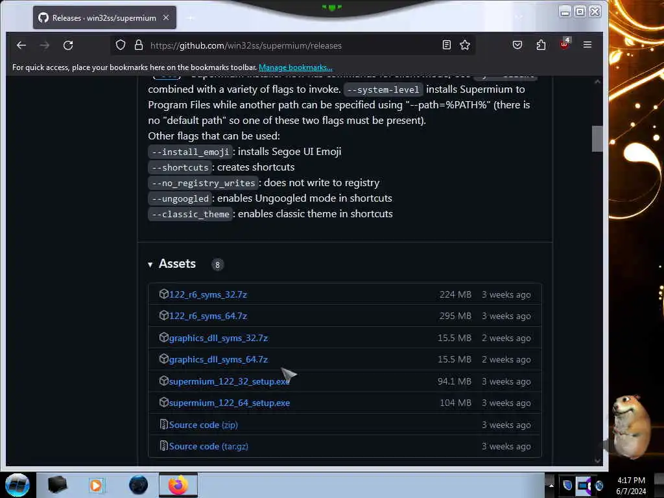This screenshot has width=664, height=498.
Task: Click the --no_registry_writes flag text
Action: pyautogui.click(x=203, y=184)
